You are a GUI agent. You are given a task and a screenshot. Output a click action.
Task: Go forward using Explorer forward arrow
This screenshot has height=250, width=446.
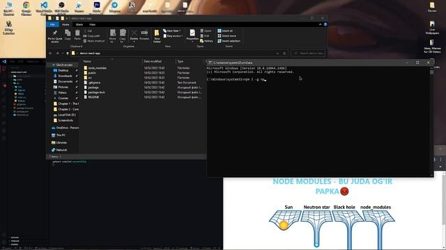point(57,53)
